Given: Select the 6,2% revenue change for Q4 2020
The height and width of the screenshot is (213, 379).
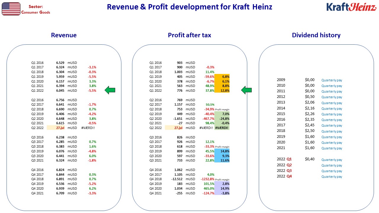Looking at the screenshot, I should coord(92,188).
